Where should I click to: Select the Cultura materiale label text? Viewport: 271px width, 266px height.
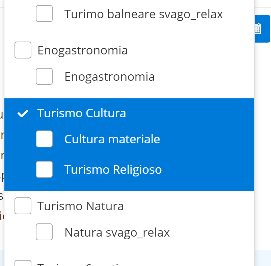coord(112,139)
